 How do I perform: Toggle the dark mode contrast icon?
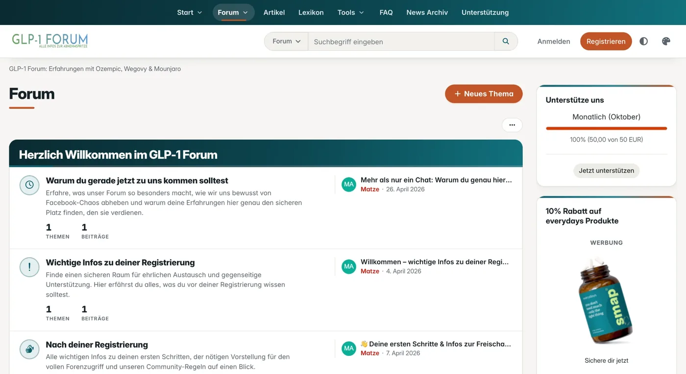(644, 42)
